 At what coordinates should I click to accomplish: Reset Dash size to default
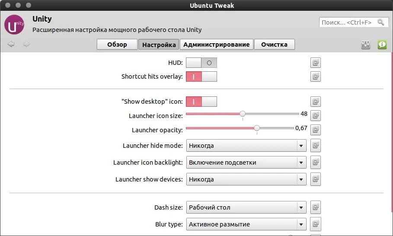(316, 207)
